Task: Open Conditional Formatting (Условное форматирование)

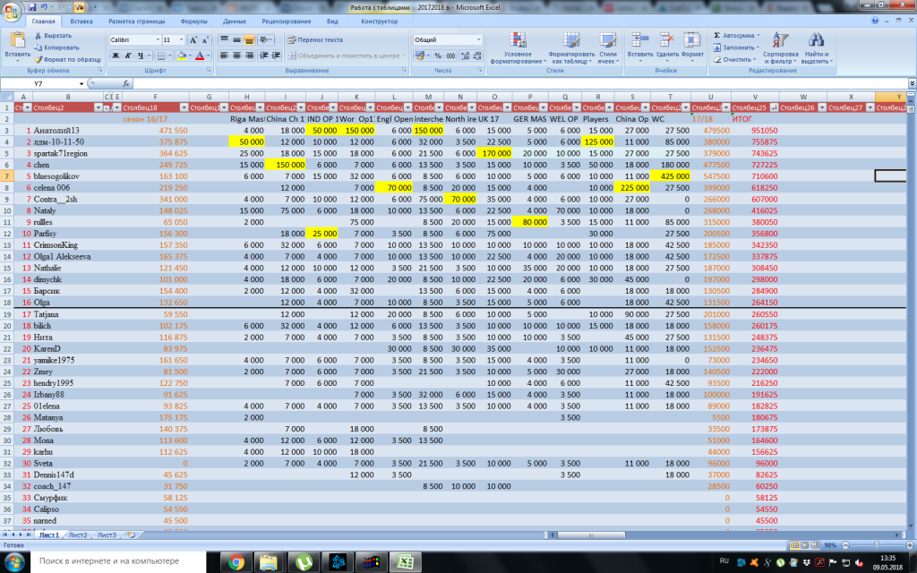Action: (x=518, y=40)
